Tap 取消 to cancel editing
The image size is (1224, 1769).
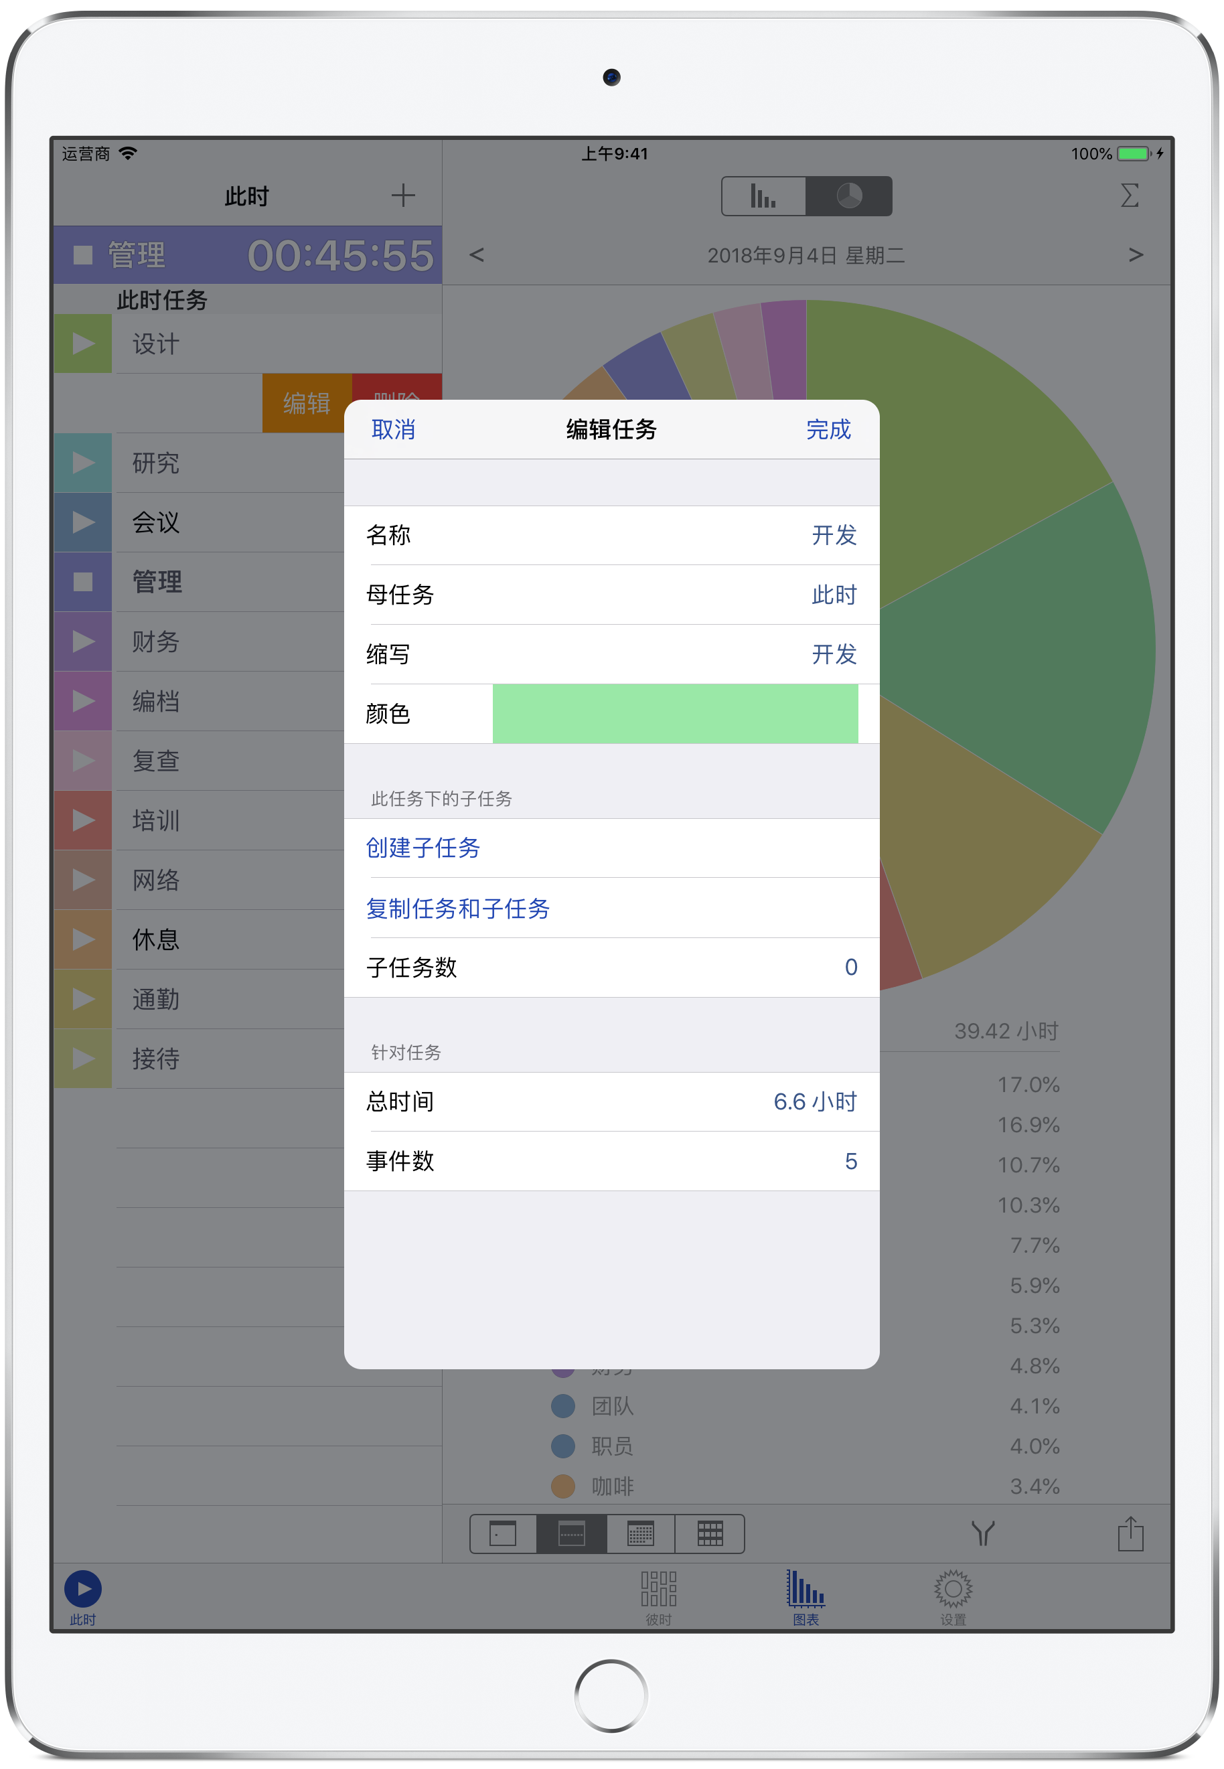coord(394,429)
